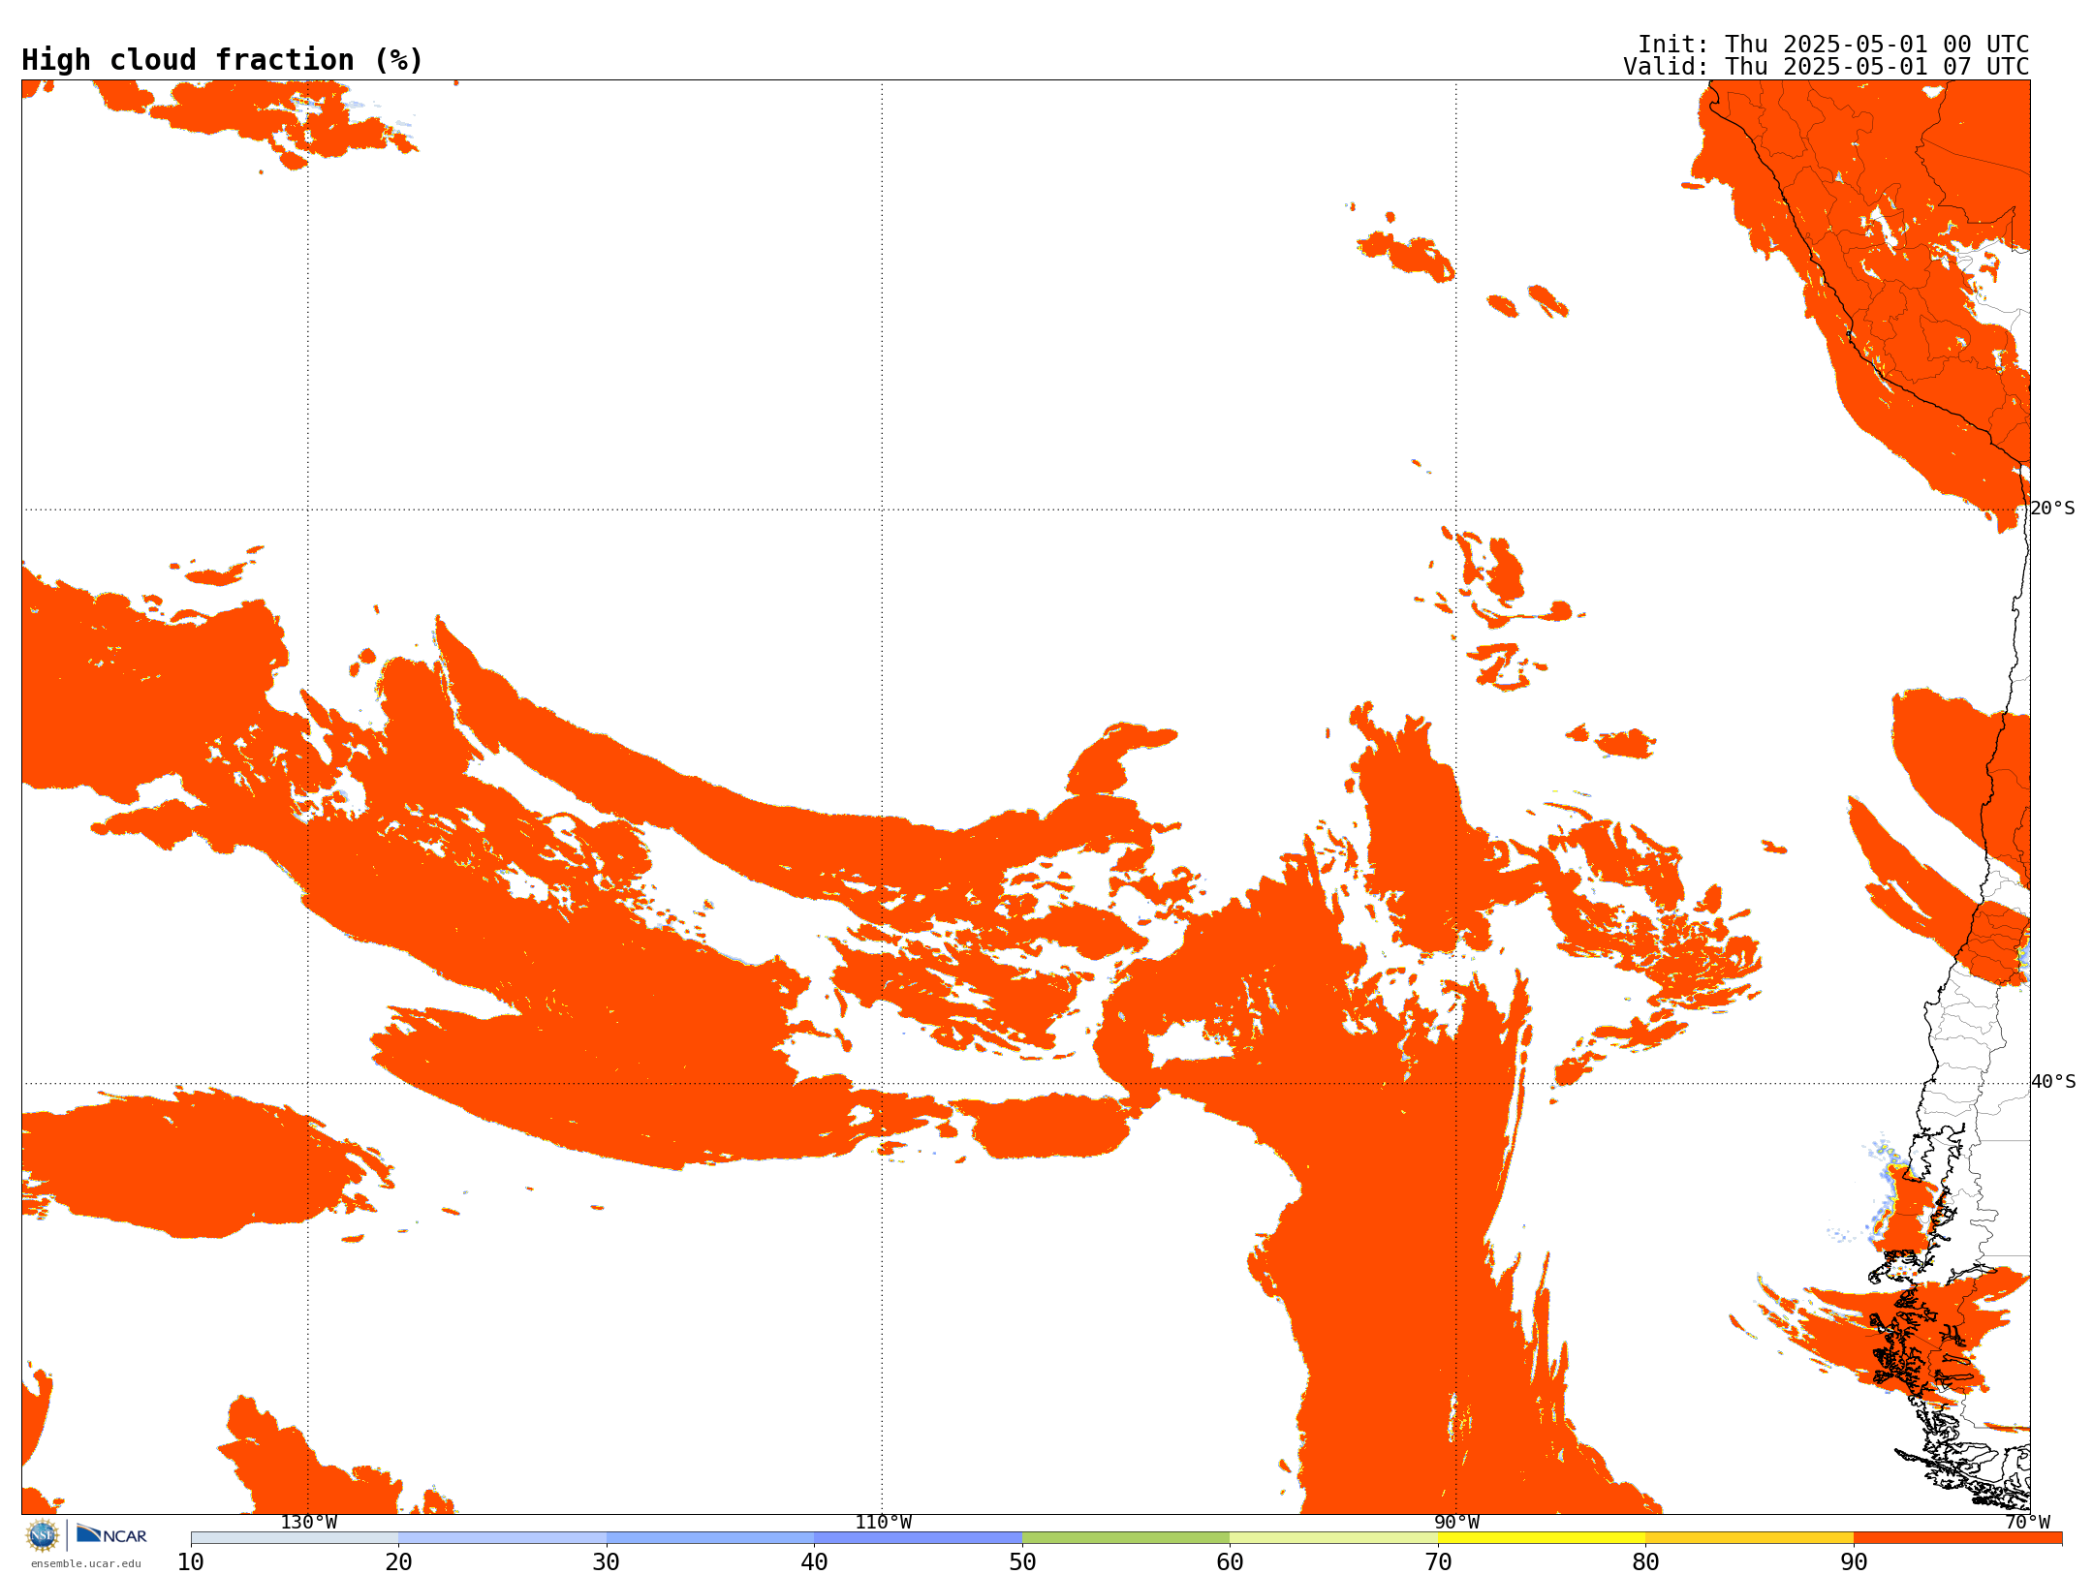
Task: Click the 'Init: Thu 2025-05-01 00 UTC' text
Action: point(1833,45)
